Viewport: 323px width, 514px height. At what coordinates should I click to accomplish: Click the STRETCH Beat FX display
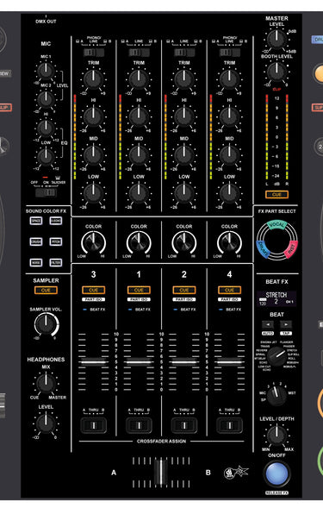click(x=276, y=298)
